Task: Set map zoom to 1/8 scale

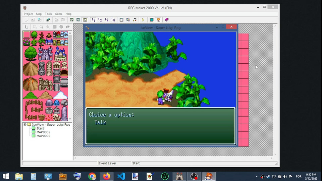Action: (x=113, y=20)
